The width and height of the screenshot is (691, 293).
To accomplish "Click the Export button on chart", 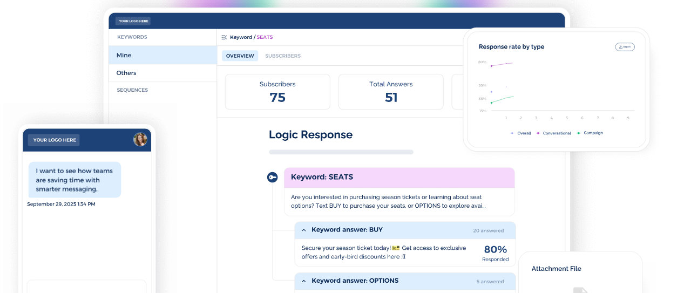I will click(625, 47).
